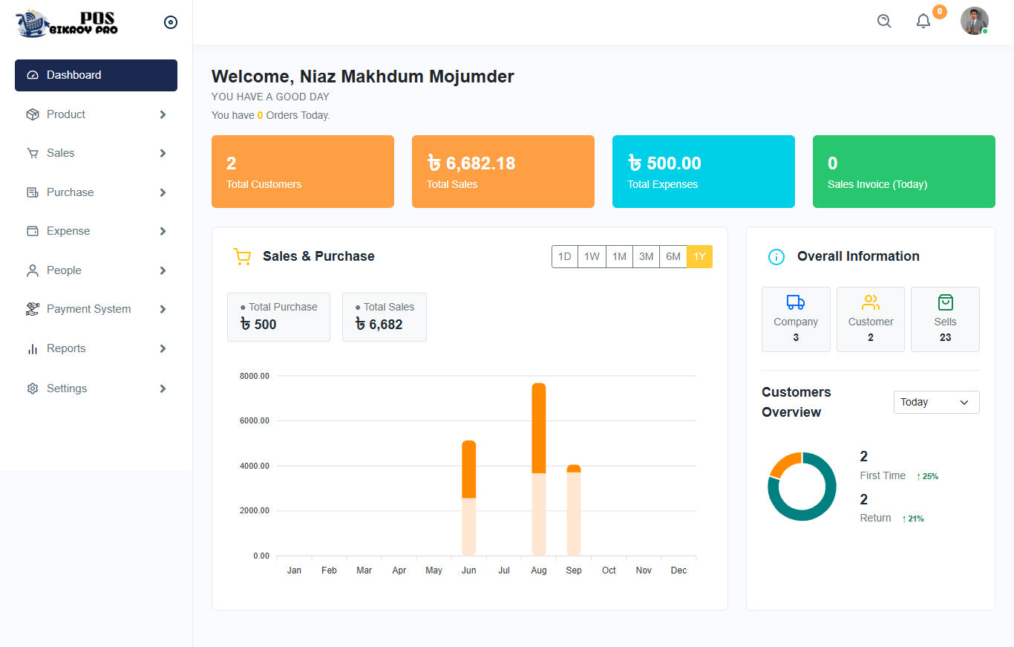Open the Today period dropdown
Screen dimensions: 1014x647
click(x=936, y=402)
